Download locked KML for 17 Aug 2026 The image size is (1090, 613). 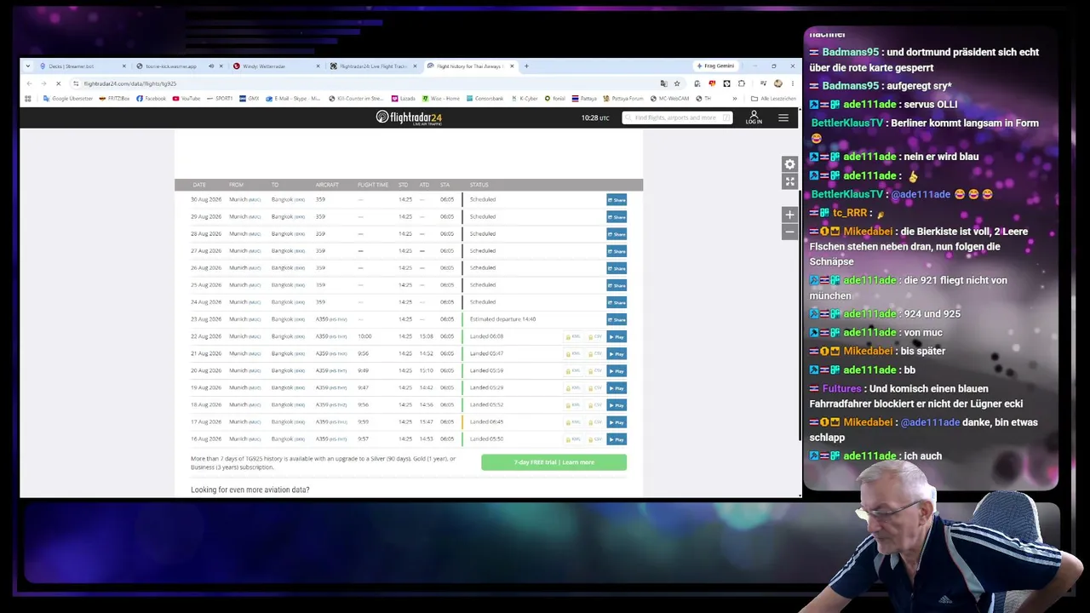point(573,422)
